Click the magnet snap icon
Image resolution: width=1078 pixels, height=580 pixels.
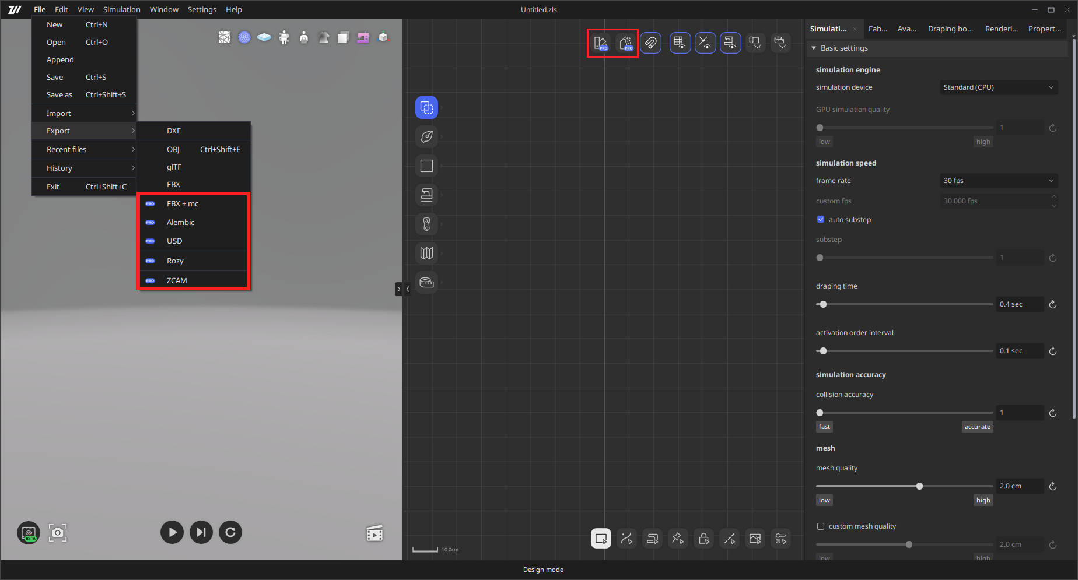(x=650, y=43)
